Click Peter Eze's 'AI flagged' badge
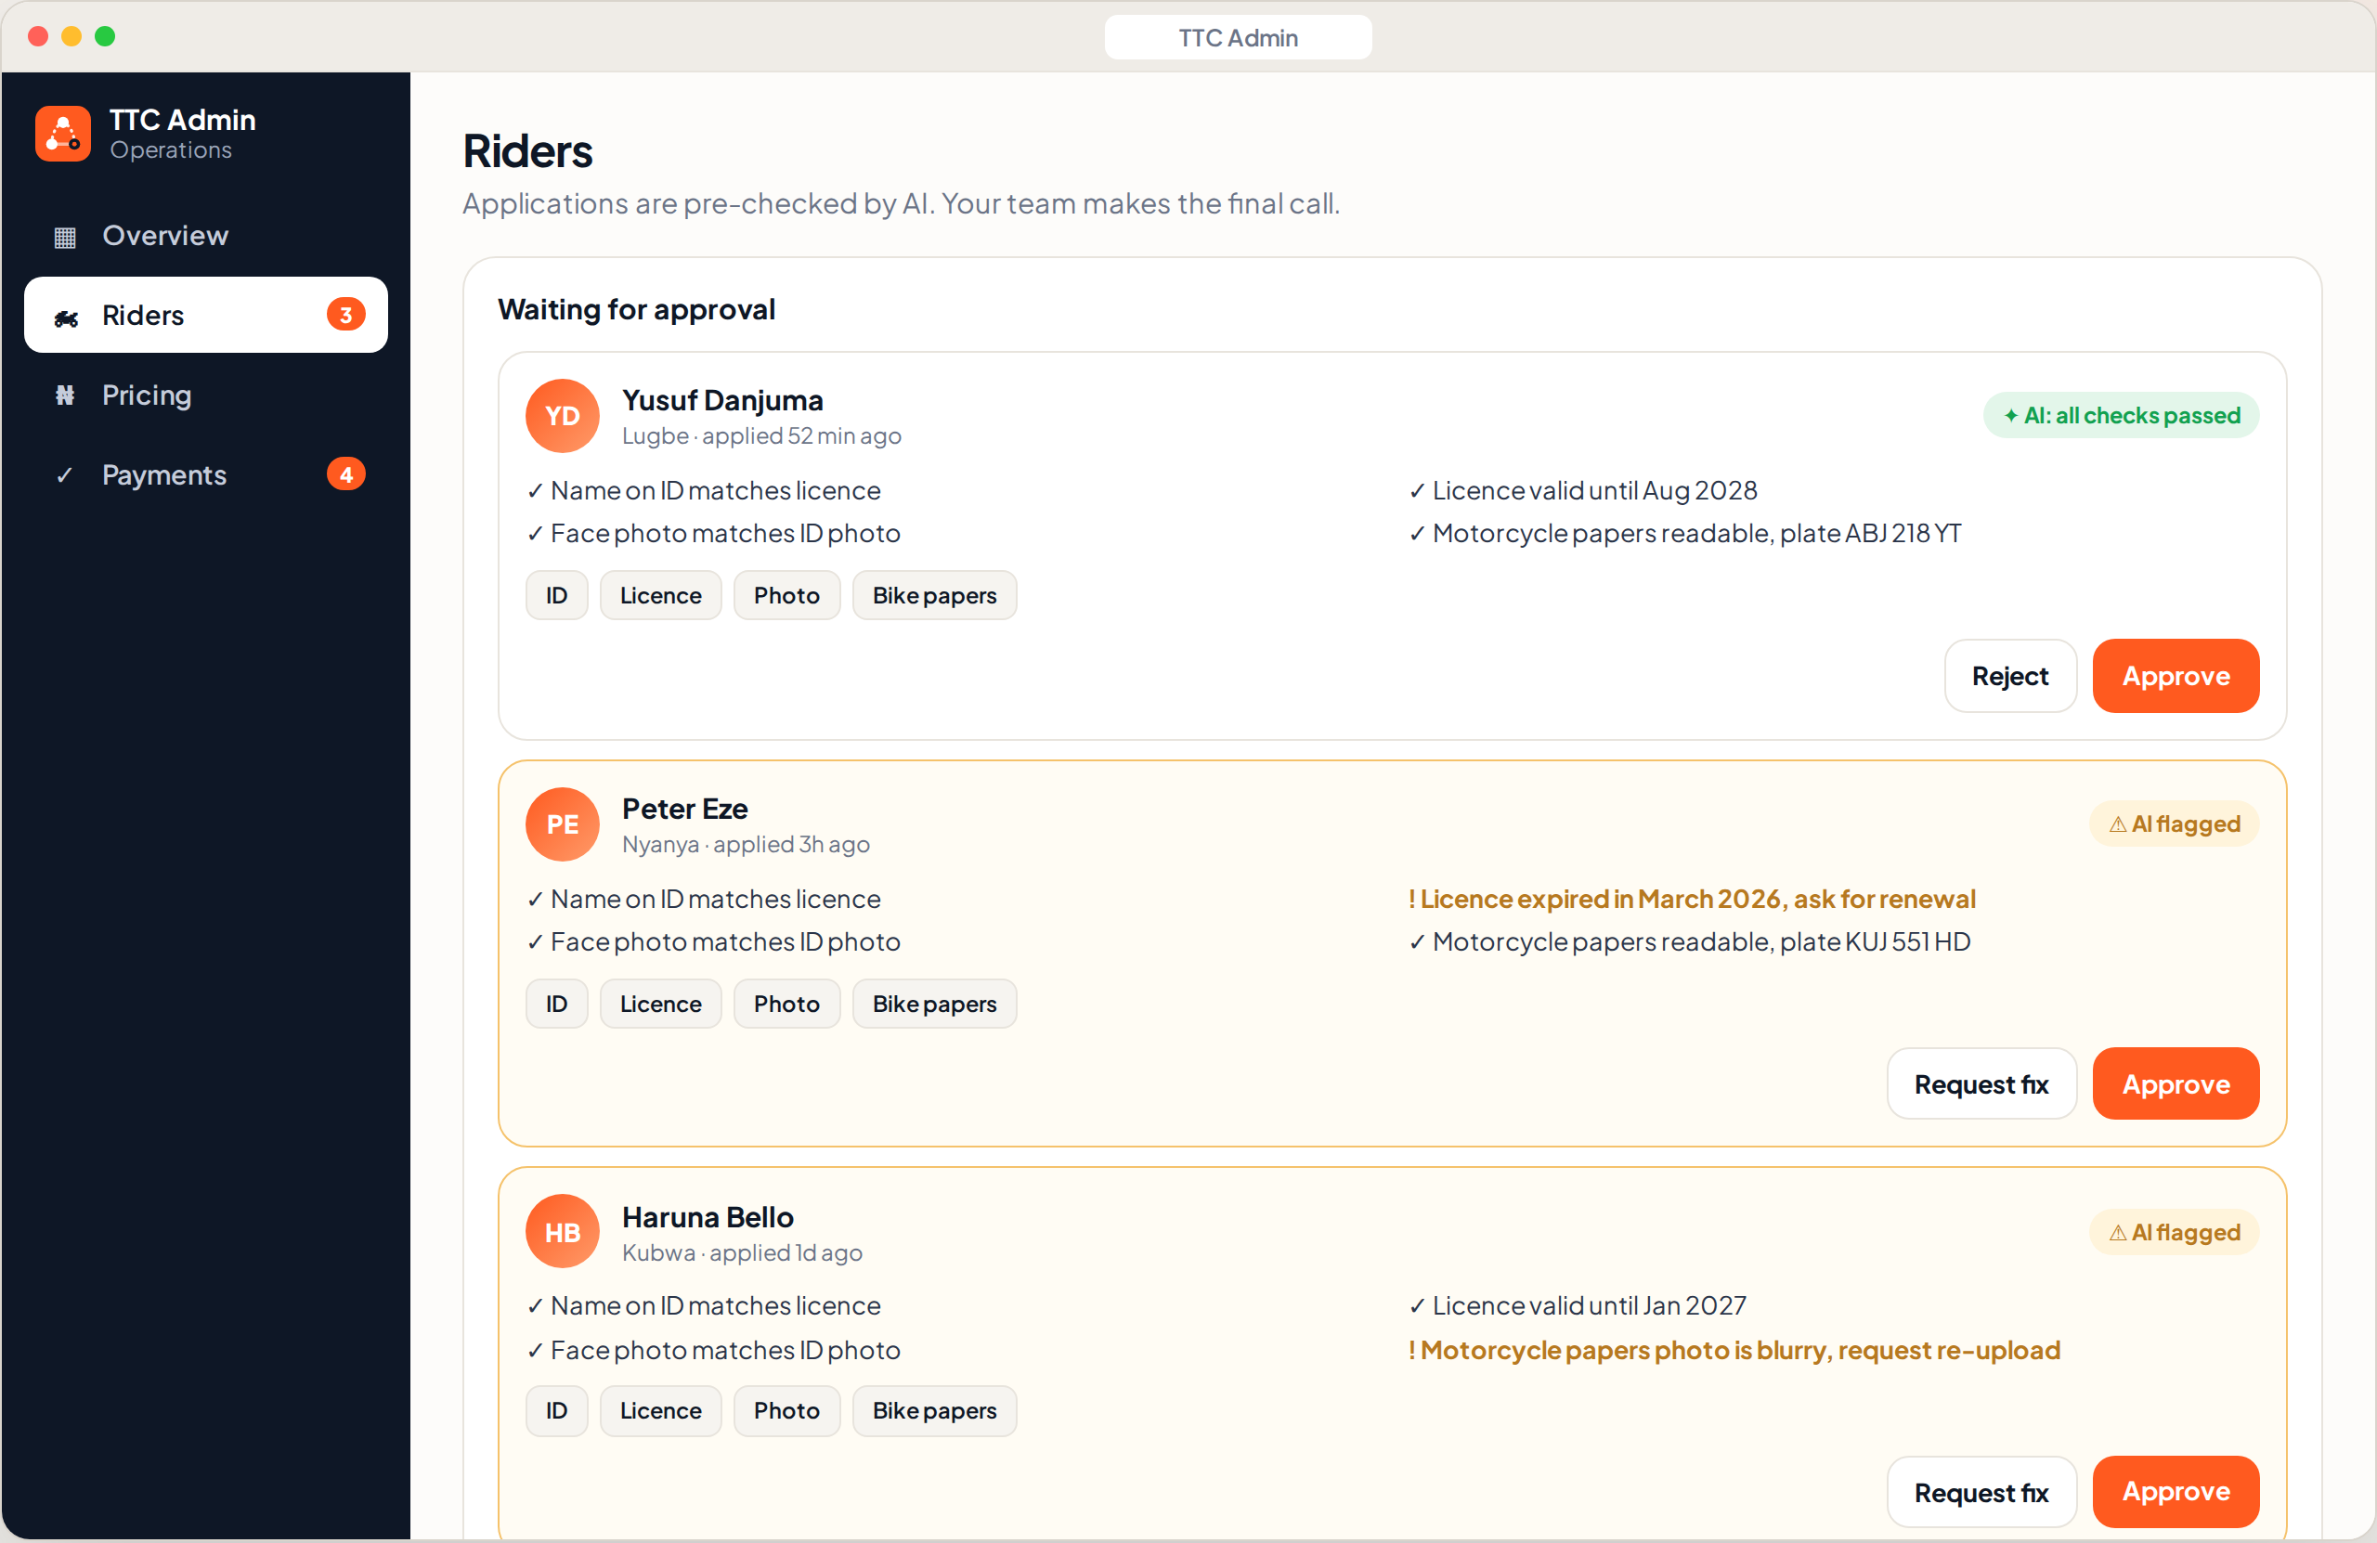Image resolution: width=2377 pixels, height=1543 pixels. click(x=2174, y=823)
